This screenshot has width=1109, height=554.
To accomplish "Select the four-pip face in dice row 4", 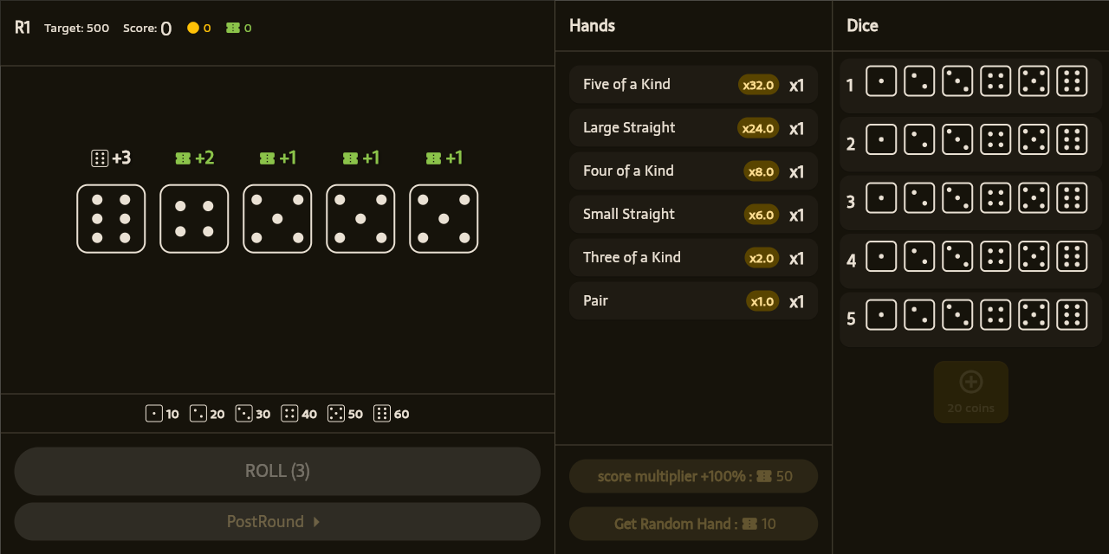I will (996, 256).
